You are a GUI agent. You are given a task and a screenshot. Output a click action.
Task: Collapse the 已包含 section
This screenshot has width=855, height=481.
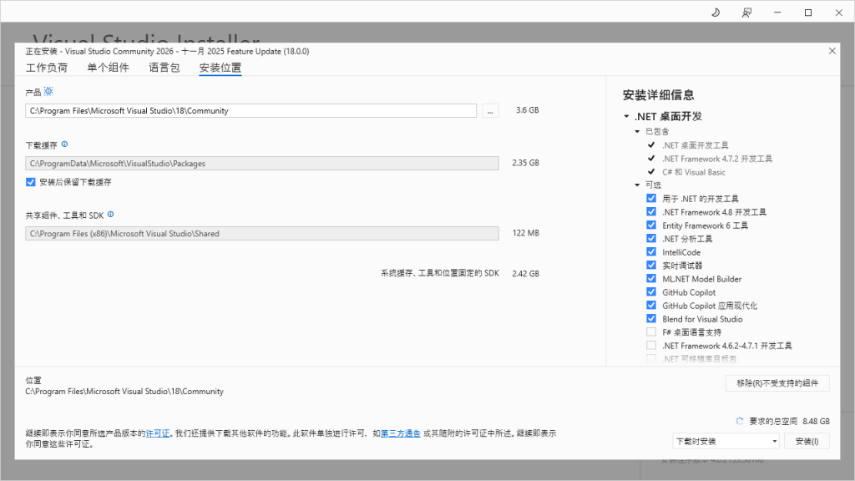[637, 132]
